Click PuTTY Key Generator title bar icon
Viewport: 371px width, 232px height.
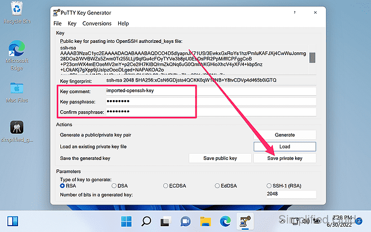click(56, 13)
